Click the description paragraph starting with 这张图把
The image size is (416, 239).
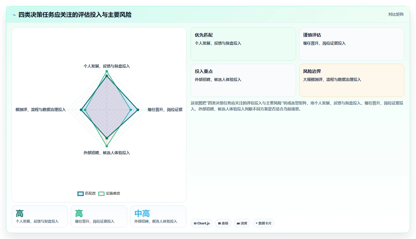click(297, 106)
